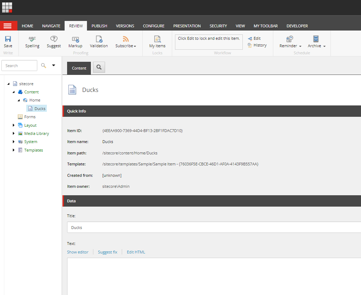Open the Archive dropdown menu
This screenshot has height=295, width=361.
coord(317,46)
